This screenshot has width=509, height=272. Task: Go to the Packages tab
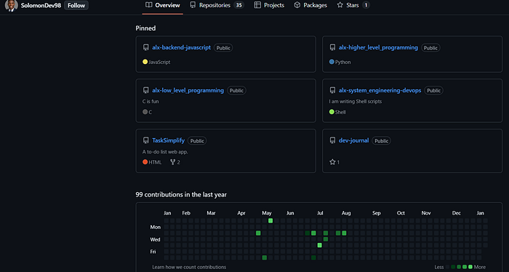pyautogui.click(x=310, y=5)
